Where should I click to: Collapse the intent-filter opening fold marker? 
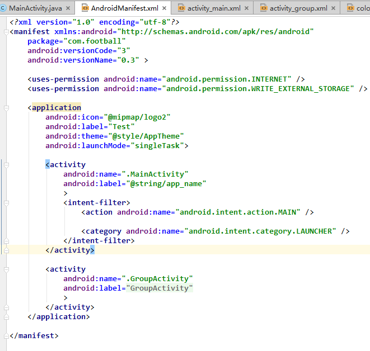coord(6,203)
